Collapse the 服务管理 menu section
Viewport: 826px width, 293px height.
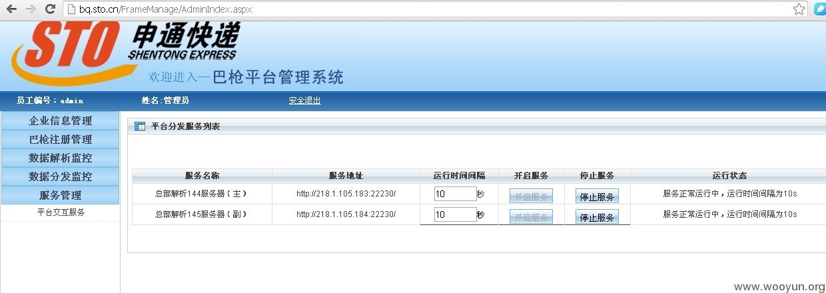coord(60,195)
